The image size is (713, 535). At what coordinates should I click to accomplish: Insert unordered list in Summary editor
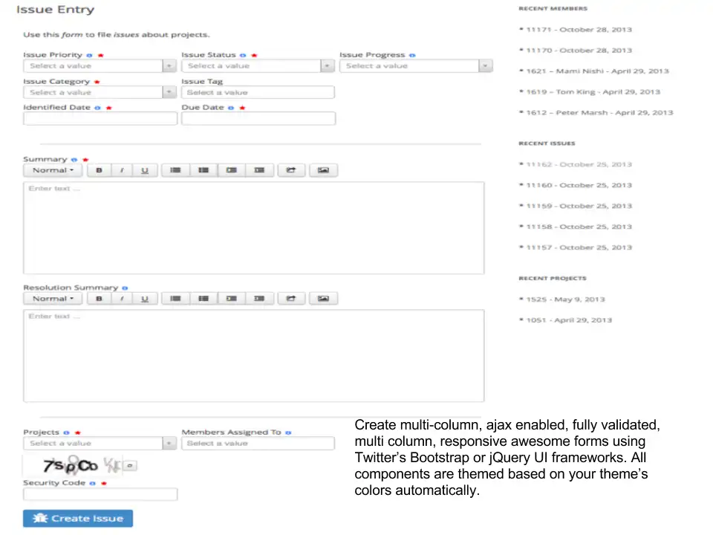coord(176,171)
